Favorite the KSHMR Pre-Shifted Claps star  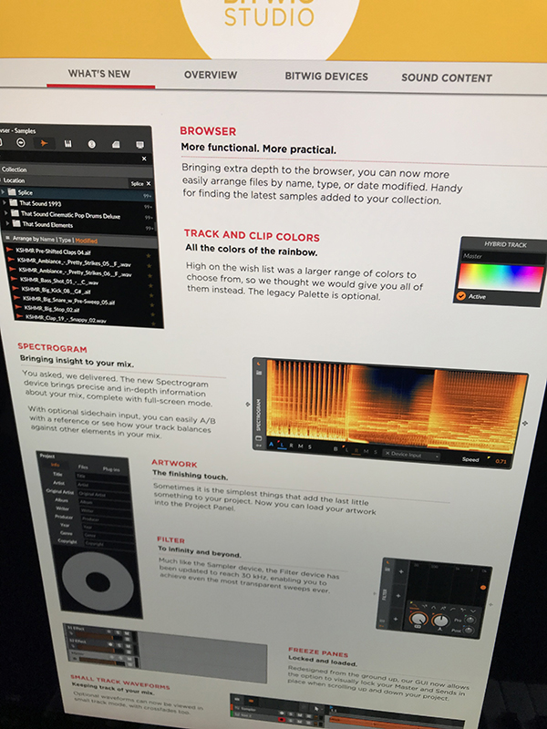click(x=149, y=255)
